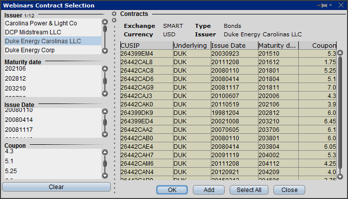Filter by issue date 20080414 in left list
Image resolution: width=348 pixels, height=199 pixels.
[53, 120]
